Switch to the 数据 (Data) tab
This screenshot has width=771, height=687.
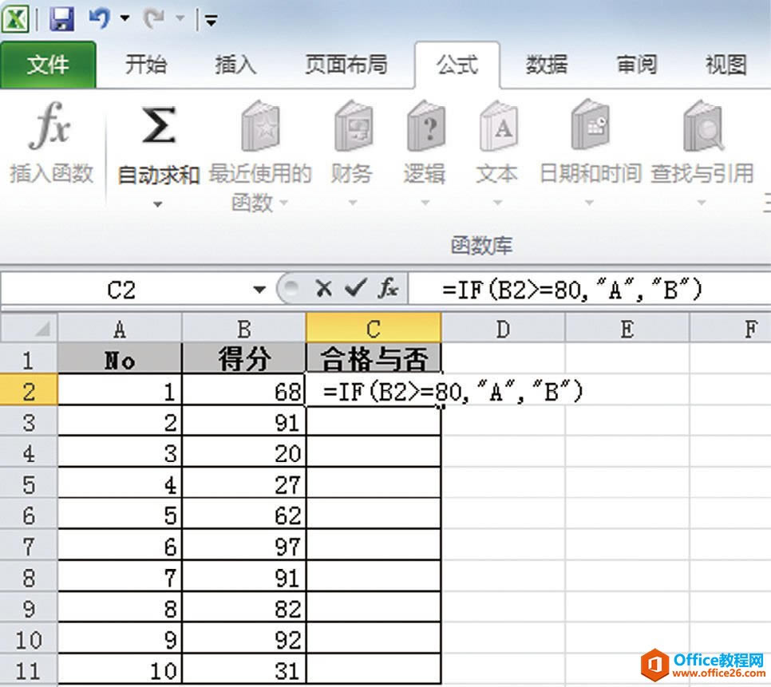pyautogui.click(x=546, y=65)
